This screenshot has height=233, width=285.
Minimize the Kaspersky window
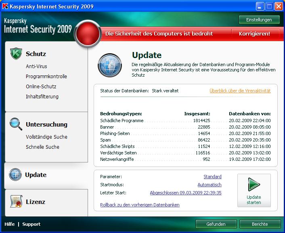[260, 6]
